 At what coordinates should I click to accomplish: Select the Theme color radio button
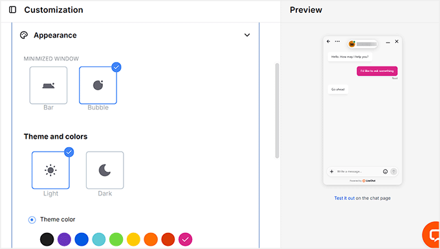[x=32, y=219]
